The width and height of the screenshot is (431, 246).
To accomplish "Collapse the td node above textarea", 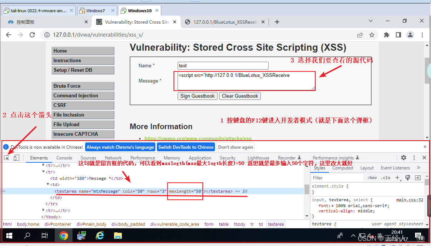I will (48, 185).
